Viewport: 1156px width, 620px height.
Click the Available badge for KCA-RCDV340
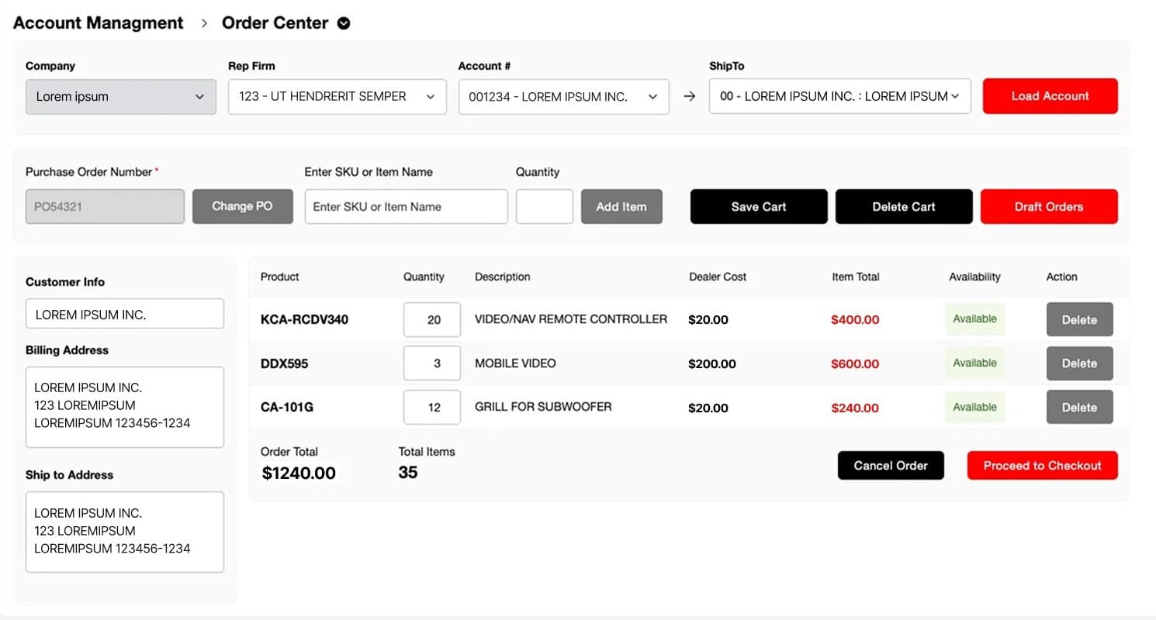[x=974, y=319]
